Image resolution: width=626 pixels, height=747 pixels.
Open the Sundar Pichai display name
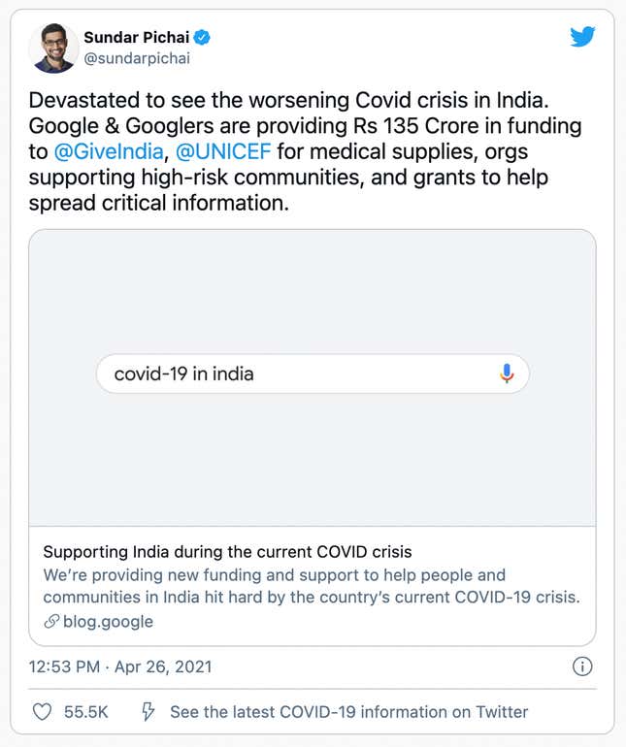click(x=137, y=37)
